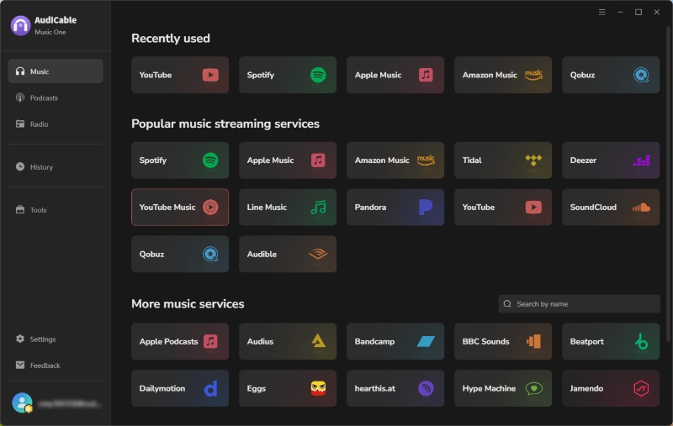Open History in the sidebar
Screen dimensions: 673x426
click(56, 166)
